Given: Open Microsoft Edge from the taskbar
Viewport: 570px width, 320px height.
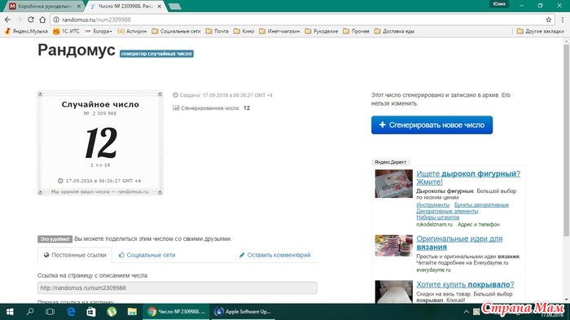Looking at the screenshot, I should (x=71, y=312).
